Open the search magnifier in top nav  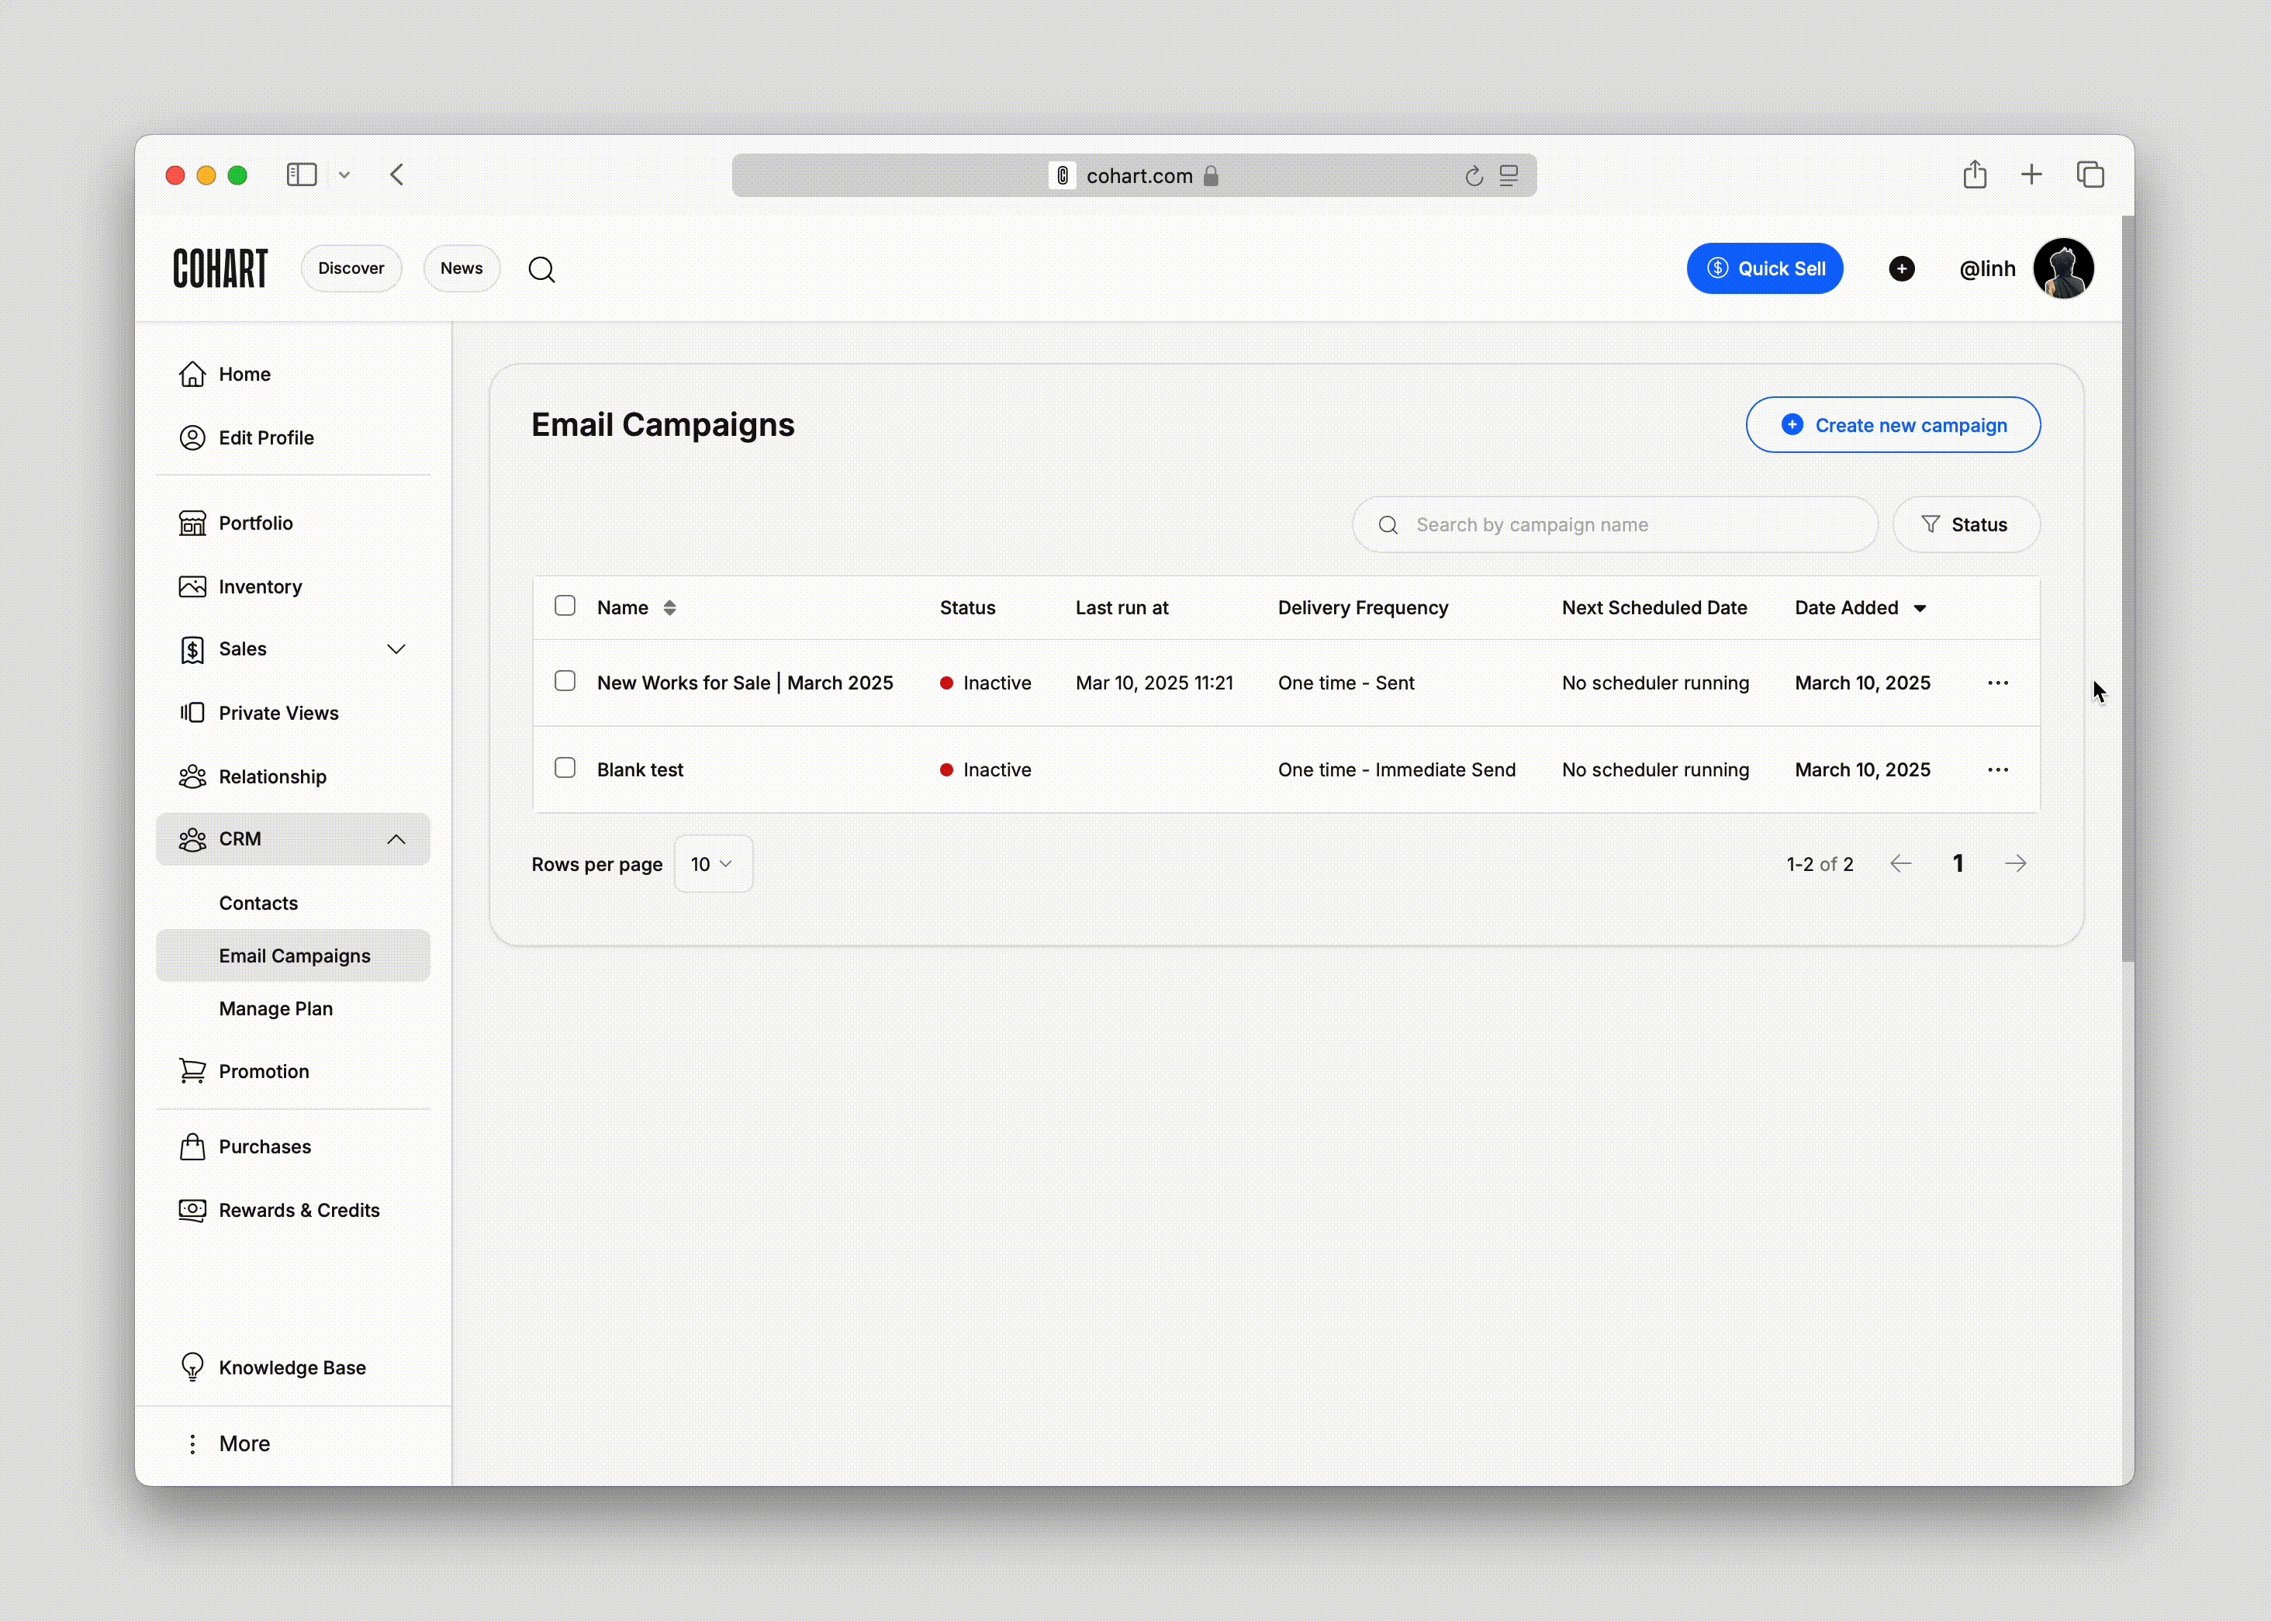point(541,269)
